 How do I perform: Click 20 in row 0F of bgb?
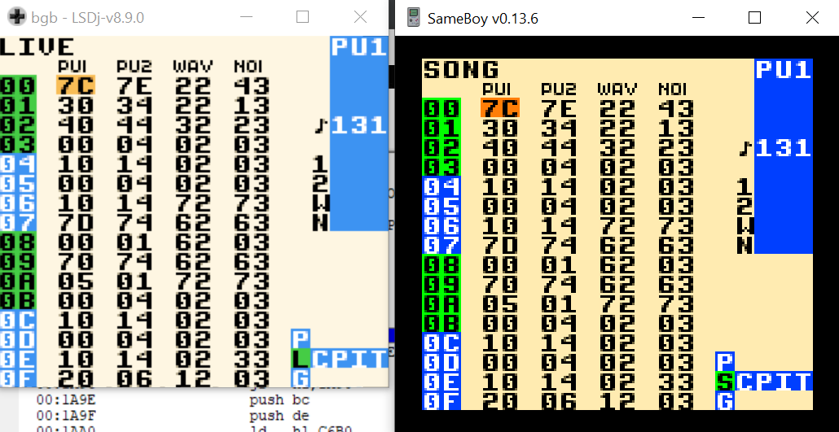point(75,378)
